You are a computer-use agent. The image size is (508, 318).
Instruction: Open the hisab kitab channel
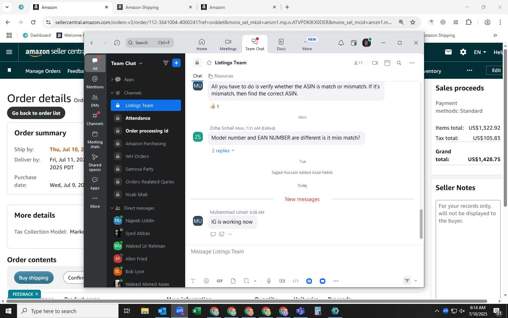146,194
